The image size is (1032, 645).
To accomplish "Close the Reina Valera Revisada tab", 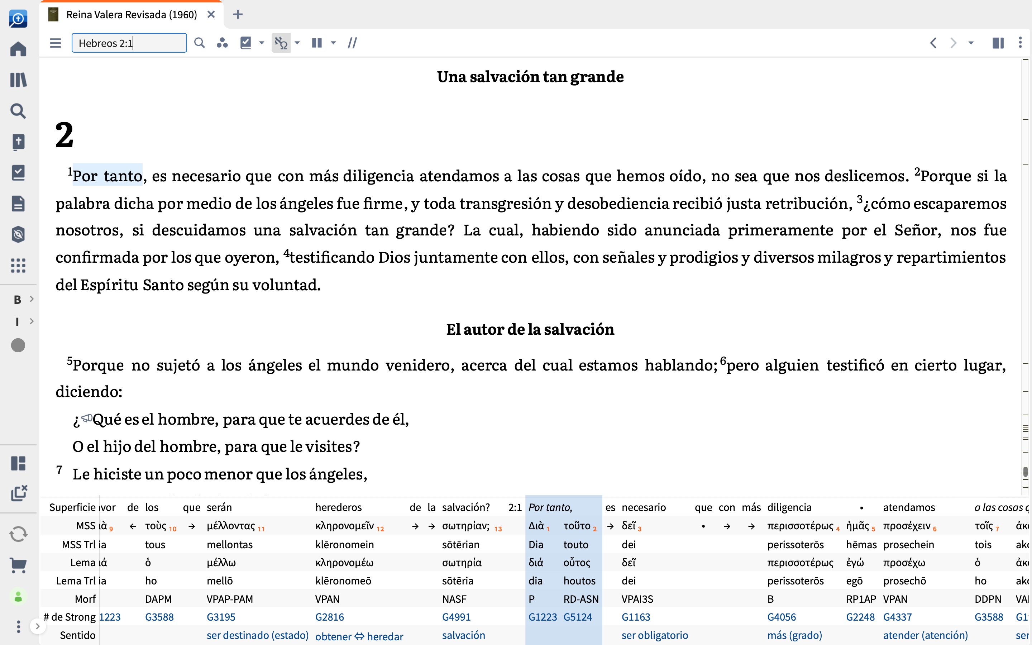I will [x=211, y=14].
